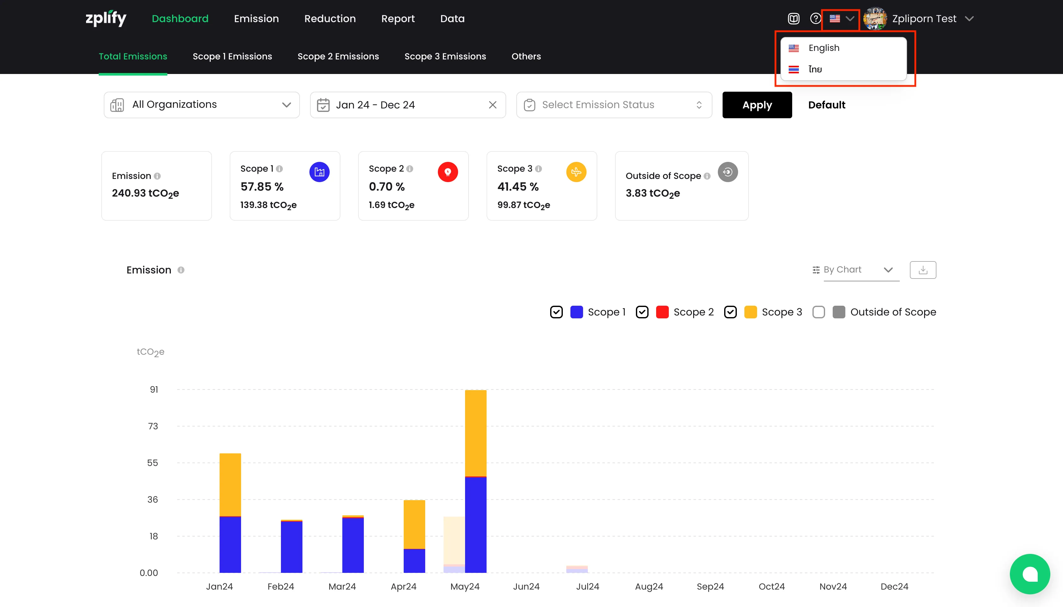Screen dimensions: 1063x607
Task: Click the download chart icon button
Action: tap(923, 270)
